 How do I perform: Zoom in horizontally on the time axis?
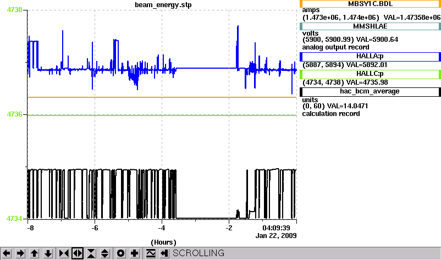click(64, 253)
